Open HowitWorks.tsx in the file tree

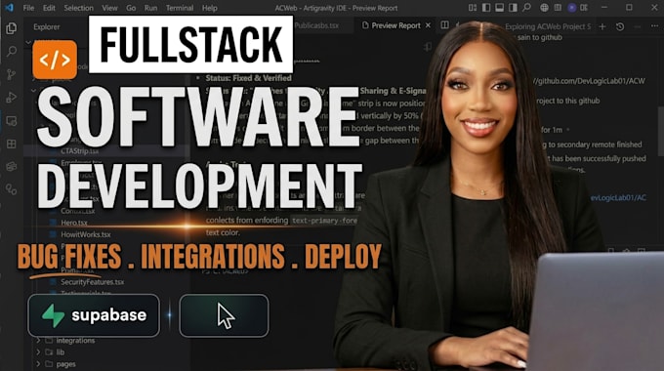pos(86,234)
